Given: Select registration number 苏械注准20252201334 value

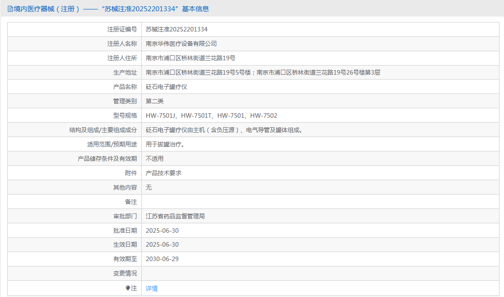Looking at the screenshot, I should (x=176, y=29).
